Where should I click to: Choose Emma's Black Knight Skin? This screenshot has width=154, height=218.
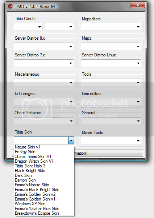[x=44, y=190]
